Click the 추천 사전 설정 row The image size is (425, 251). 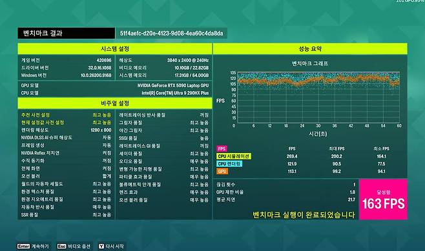[66, 115]
